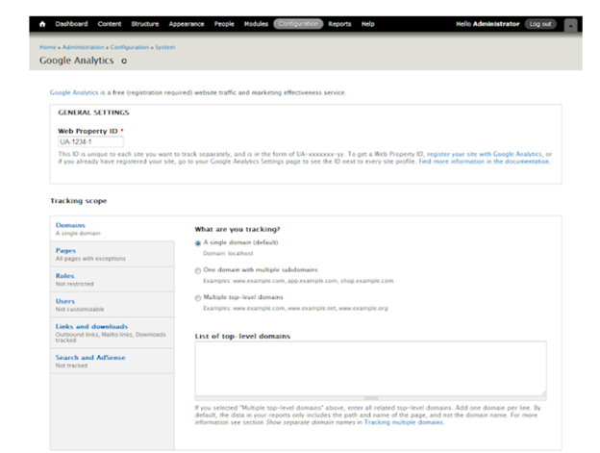Open the Appearance menu
The height and width of the screenshot is (453, 600).
(187, 24)
